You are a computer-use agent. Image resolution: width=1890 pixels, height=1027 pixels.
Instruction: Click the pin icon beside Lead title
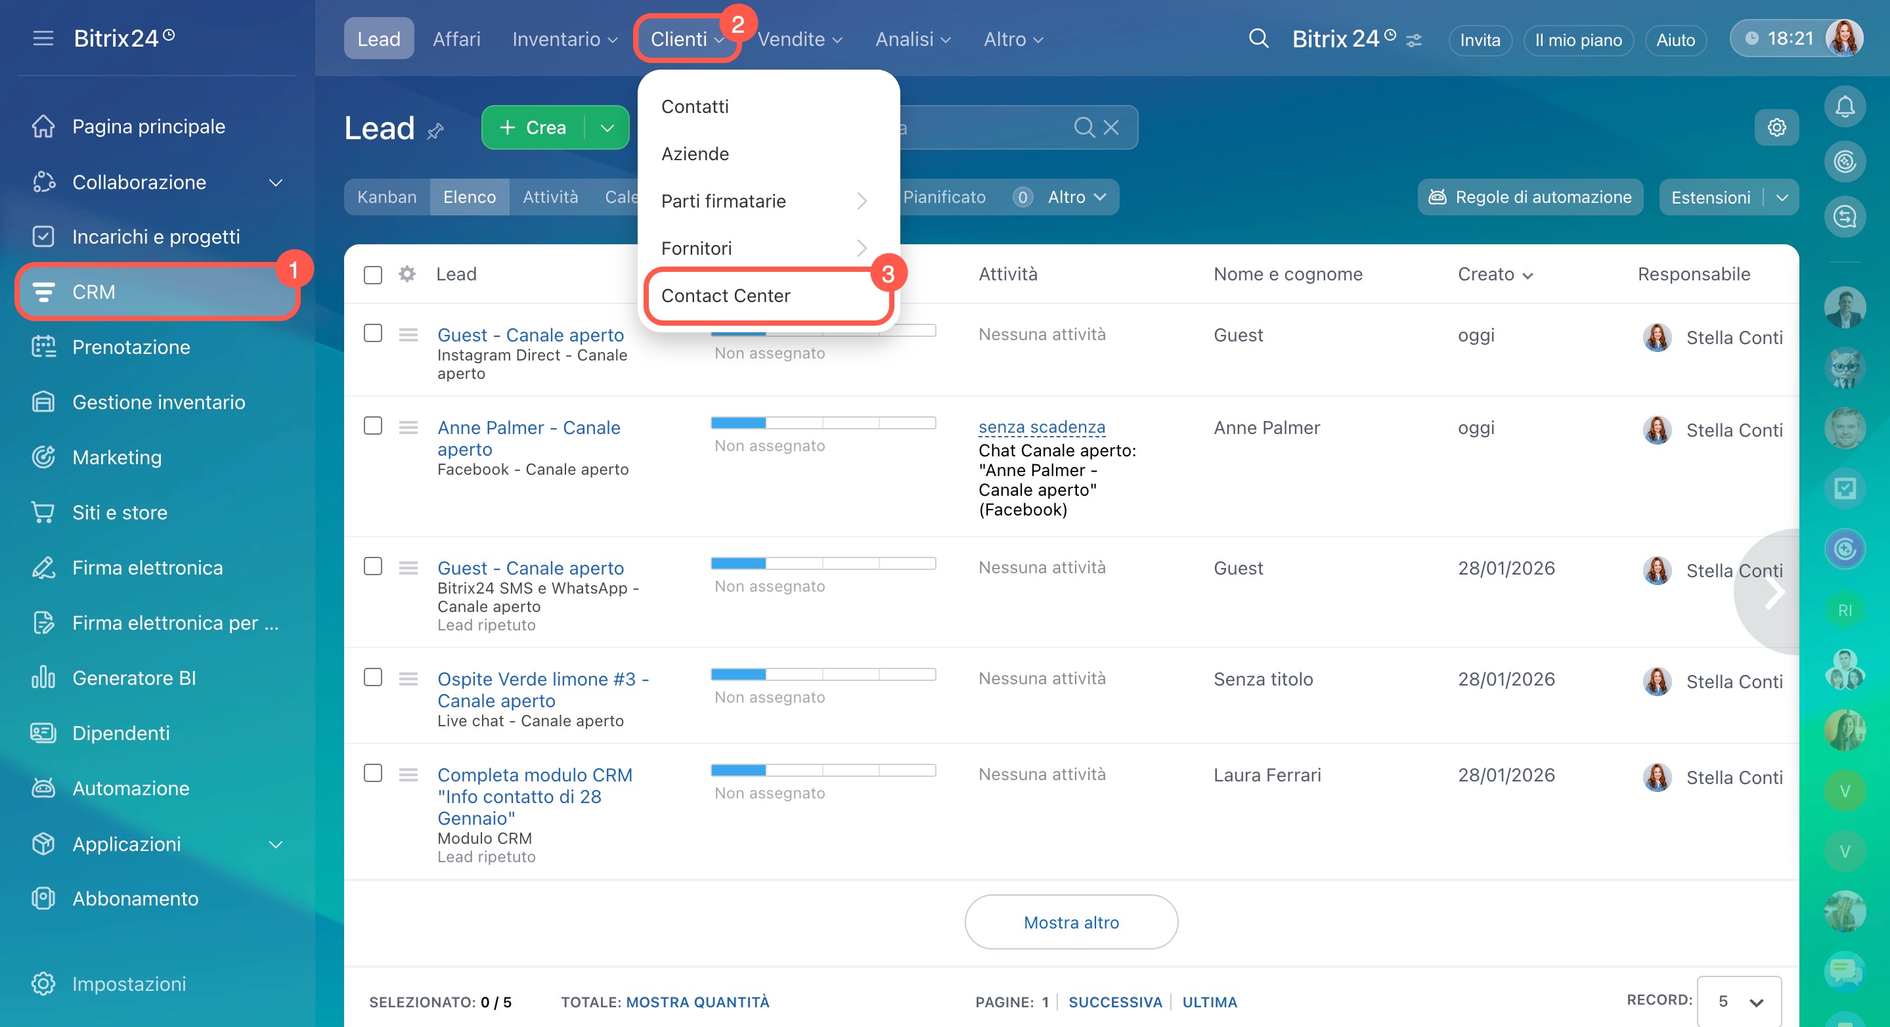click(436, 131)
